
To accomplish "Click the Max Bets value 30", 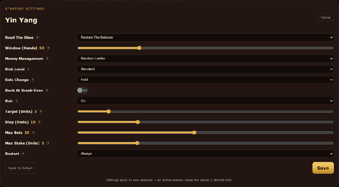I will (27, 133).
